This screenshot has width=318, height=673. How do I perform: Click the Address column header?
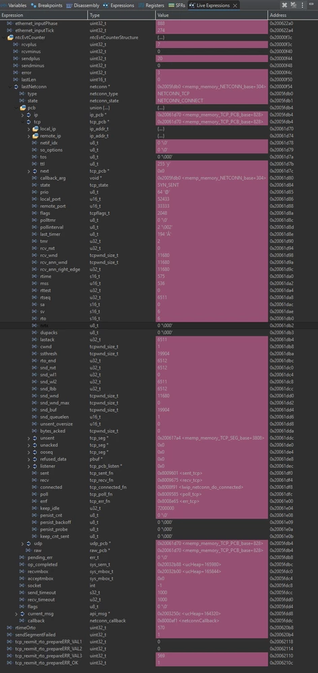(293, 16)
